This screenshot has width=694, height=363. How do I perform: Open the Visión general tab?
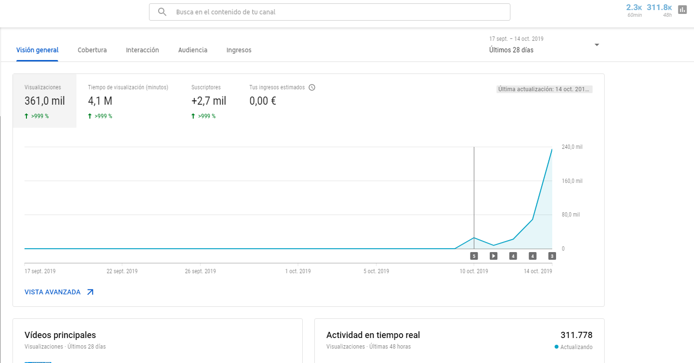[37, 50]
